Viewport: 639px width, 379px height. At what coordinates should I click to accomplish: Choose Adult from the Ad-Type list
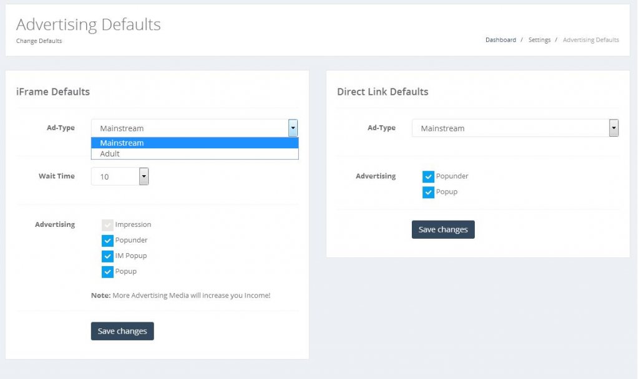click(x=195, y=153)
